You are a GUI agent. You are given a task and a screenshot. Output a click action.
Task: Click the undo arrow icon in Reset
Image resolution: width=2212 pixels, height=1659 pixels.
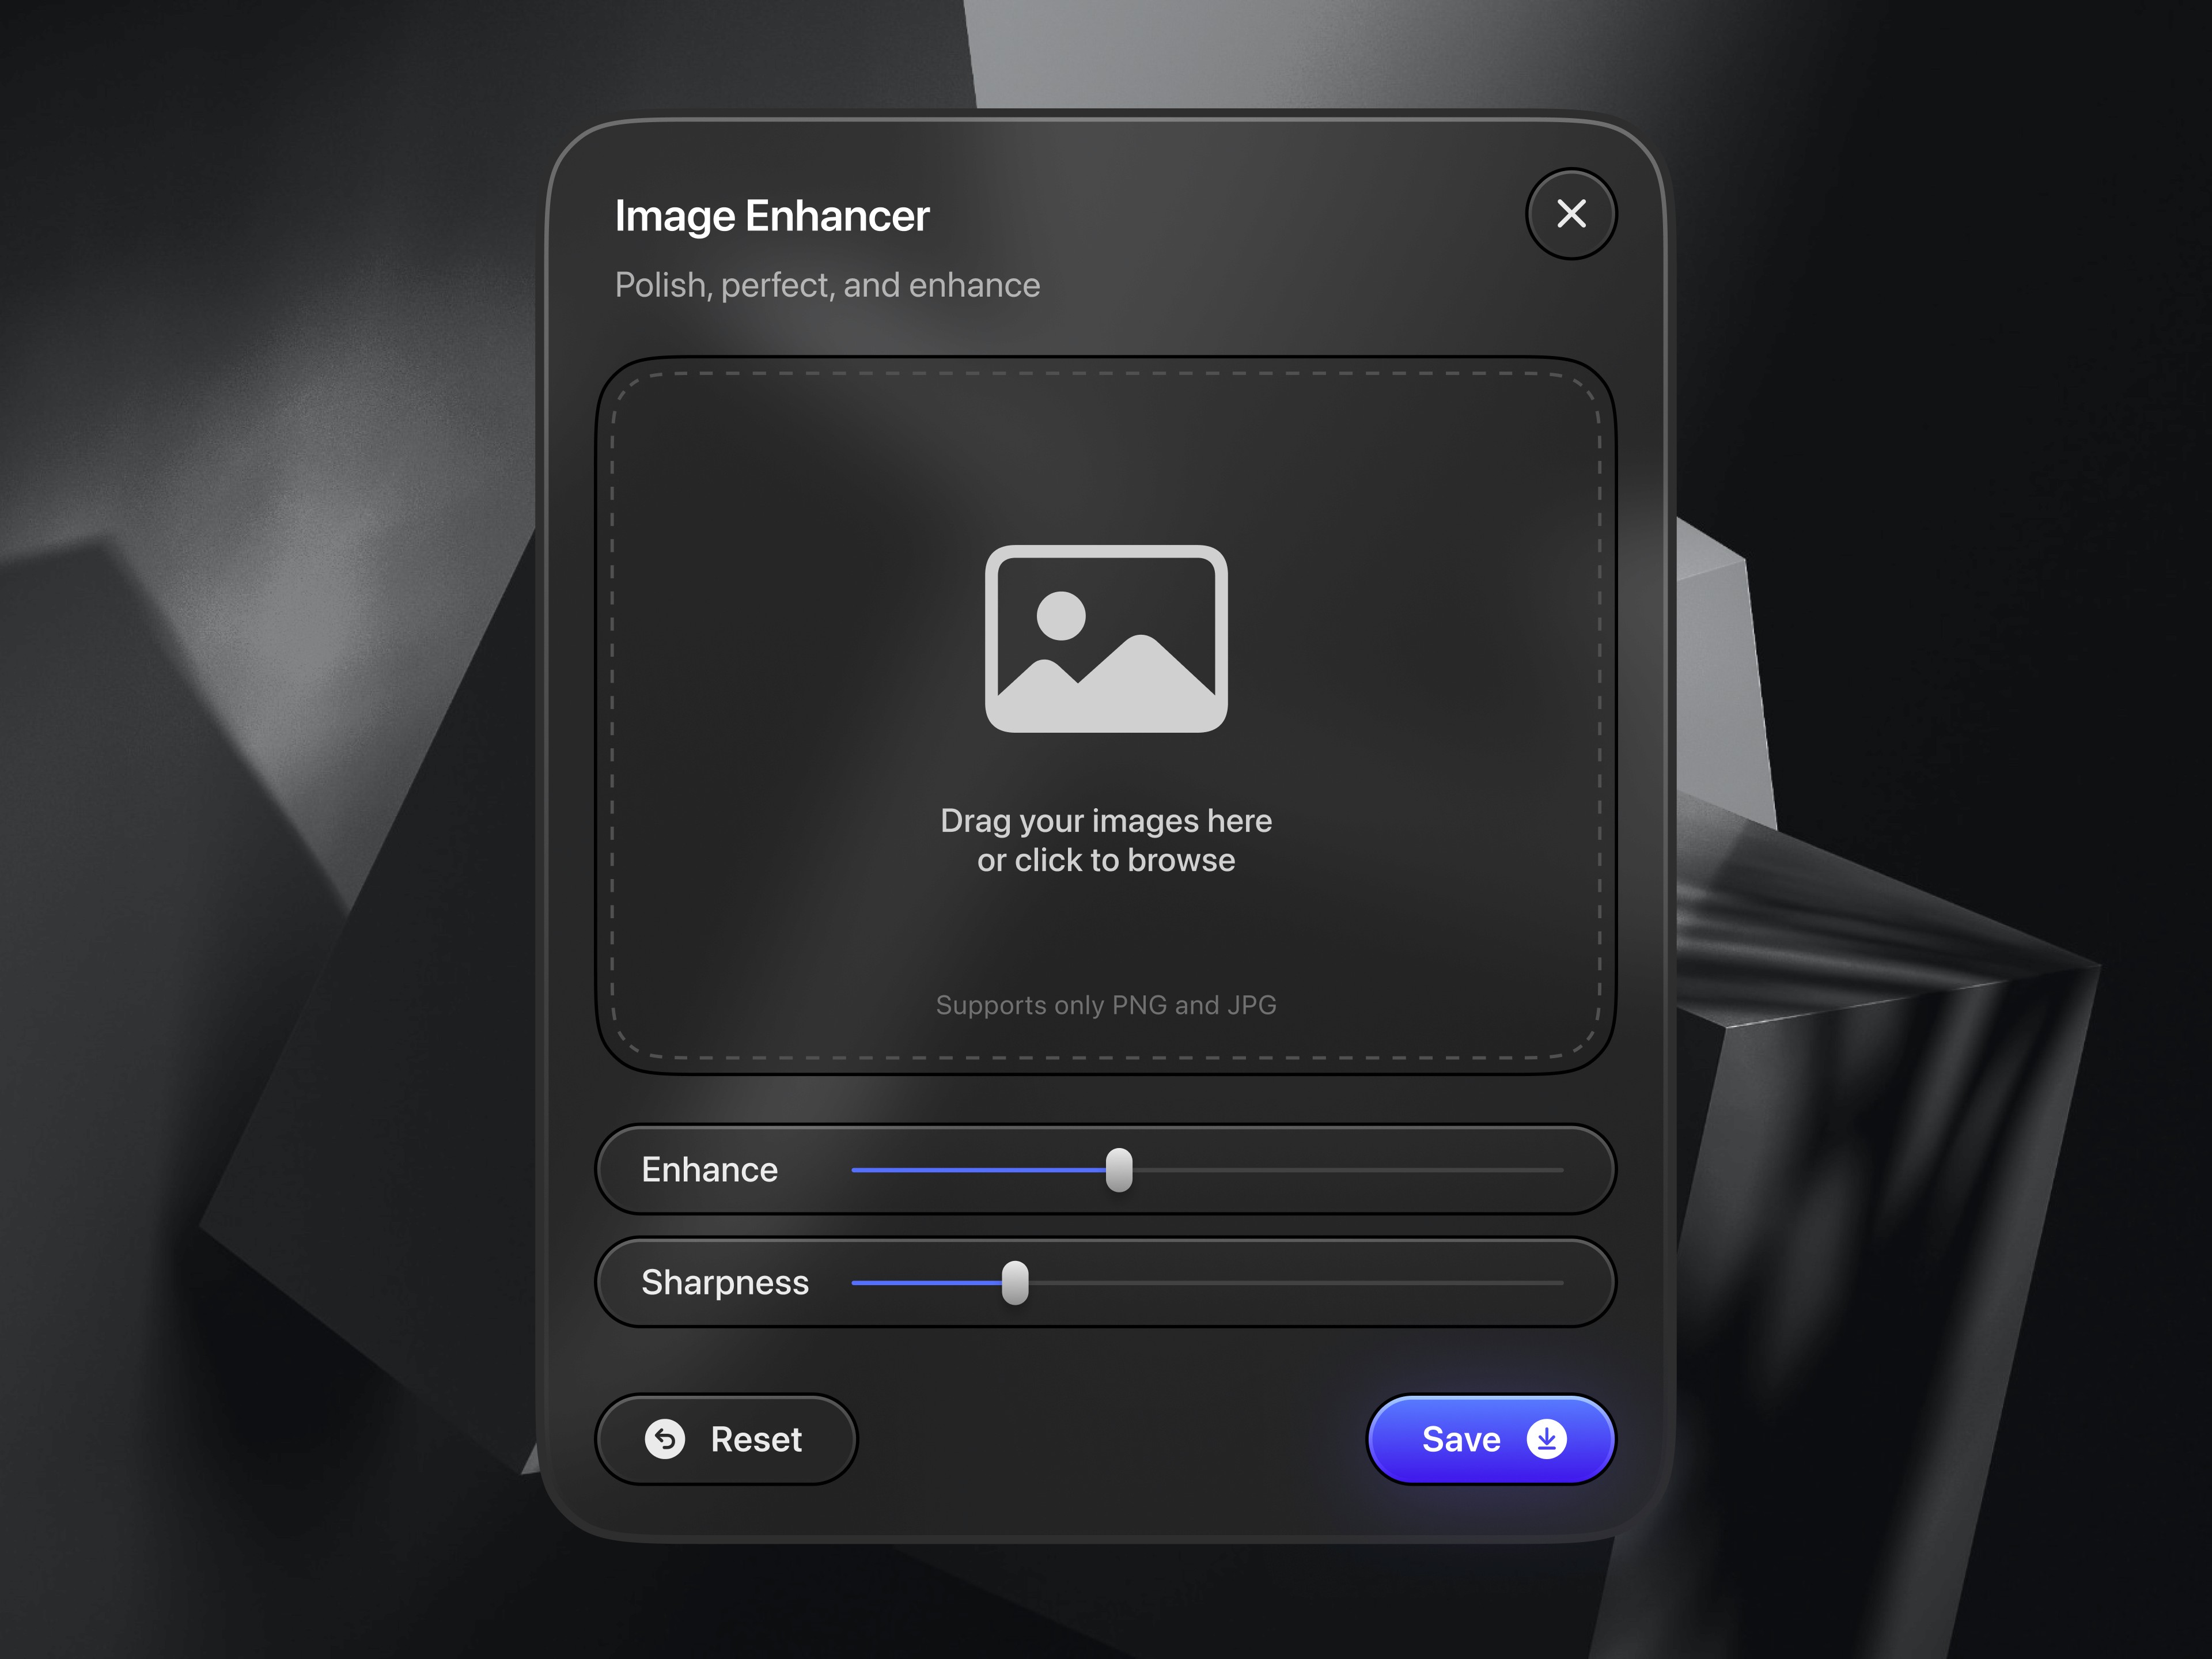coord(665,1439)
